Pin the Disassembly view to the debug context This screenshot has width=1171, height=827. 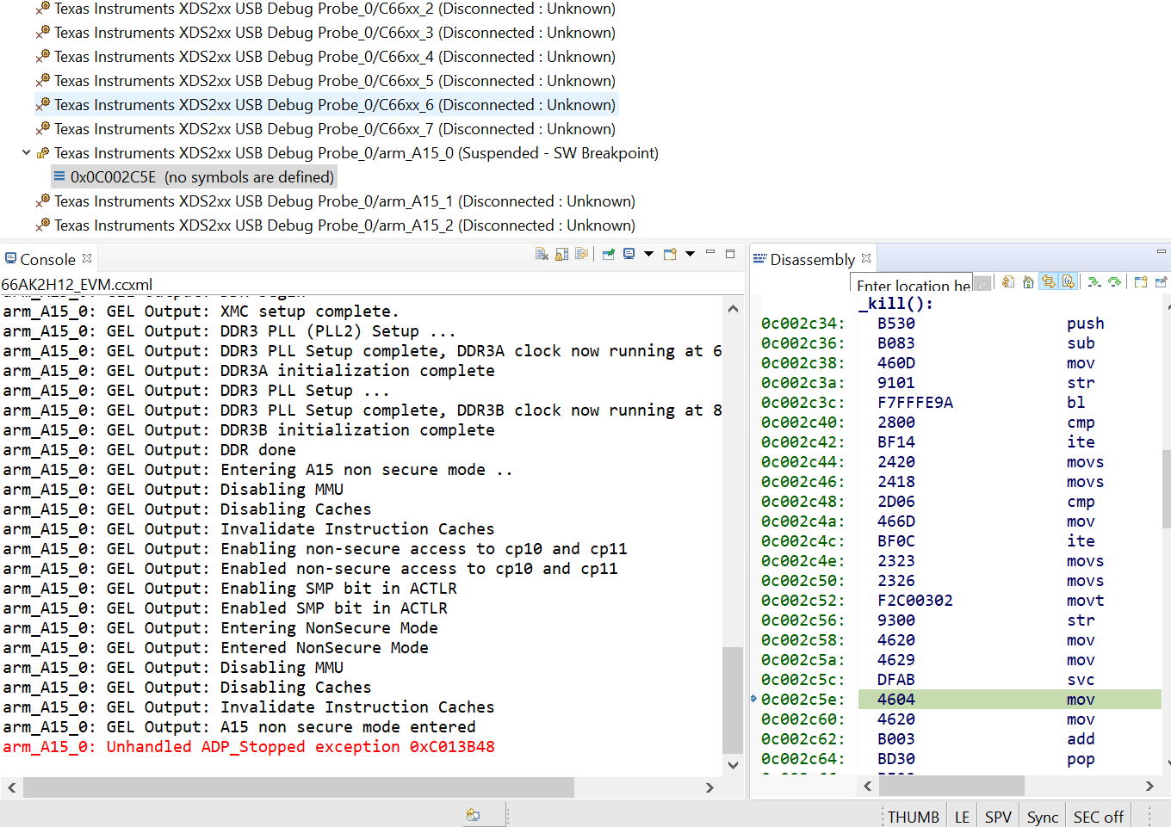coord(1161,281)
